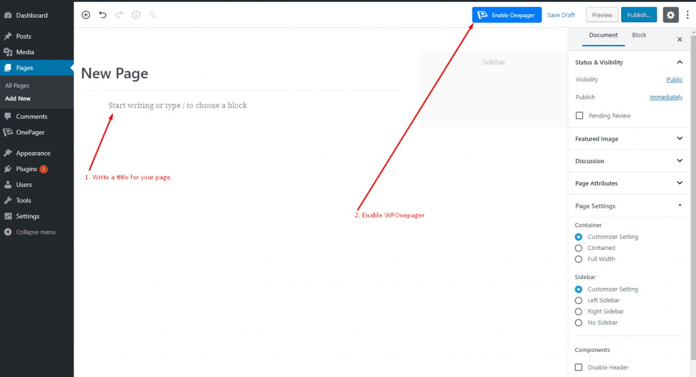The image size is (696, 377).
Task: Open Tools menu label
Action: coord(24,200)
